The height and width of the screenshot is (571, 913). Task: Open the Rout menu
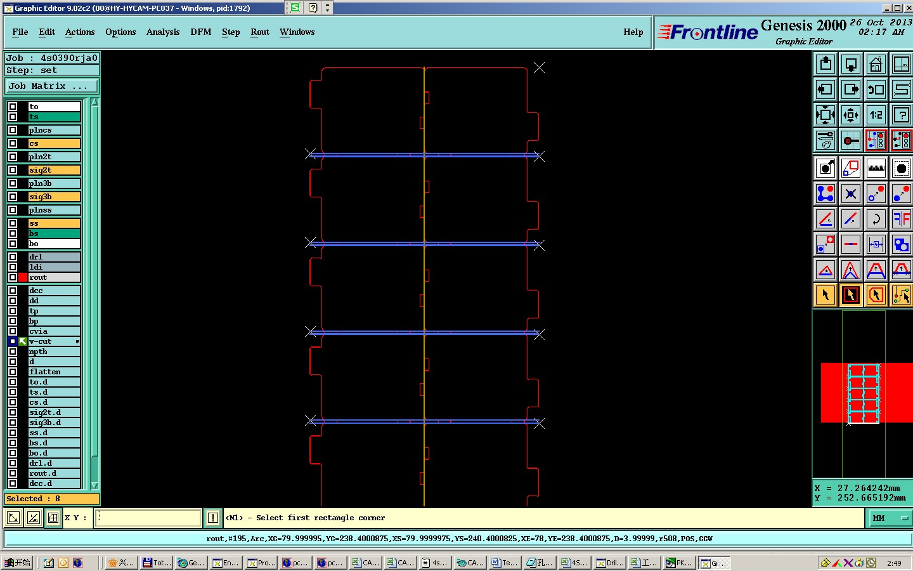(260, 32)
